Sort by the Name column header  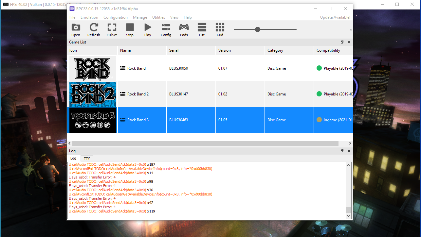[x=142, y=50]
